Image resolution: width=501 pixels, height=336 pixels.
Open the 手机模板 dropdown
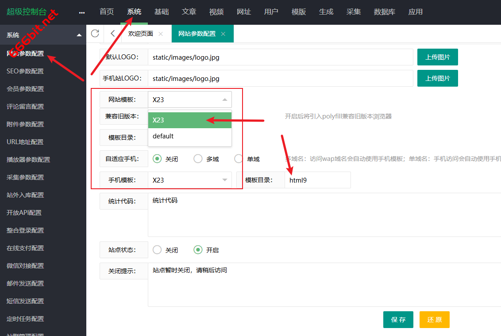(x=189, y=180)
